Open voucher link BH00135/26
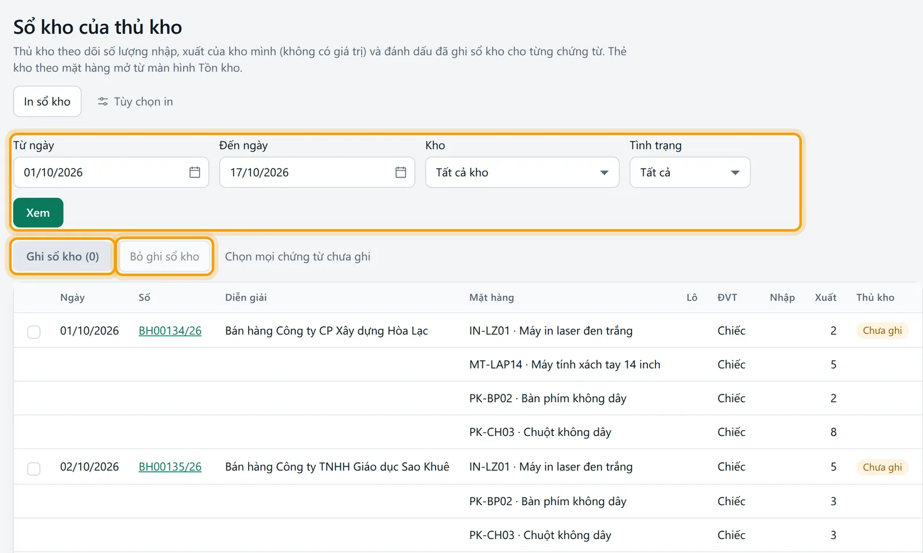The width and height of the screenshot is (923, 553). 170,467
